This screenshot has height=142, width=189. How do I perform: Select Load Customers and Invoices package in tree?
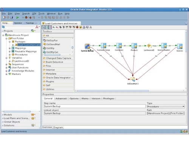click(x=29, y=45)
